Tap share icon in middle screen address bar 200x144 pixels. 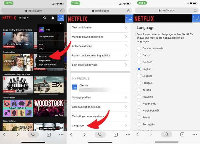(x=128, y=11)
